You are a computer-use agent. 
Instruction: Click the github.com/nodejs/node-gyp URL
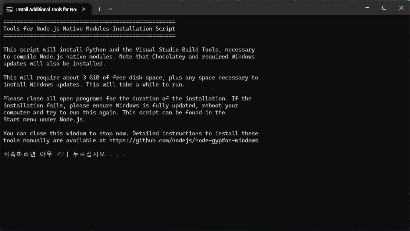point(183,141)
